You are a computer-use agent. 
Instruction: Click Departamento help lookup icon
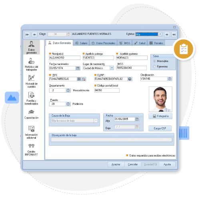pos(68,90)
